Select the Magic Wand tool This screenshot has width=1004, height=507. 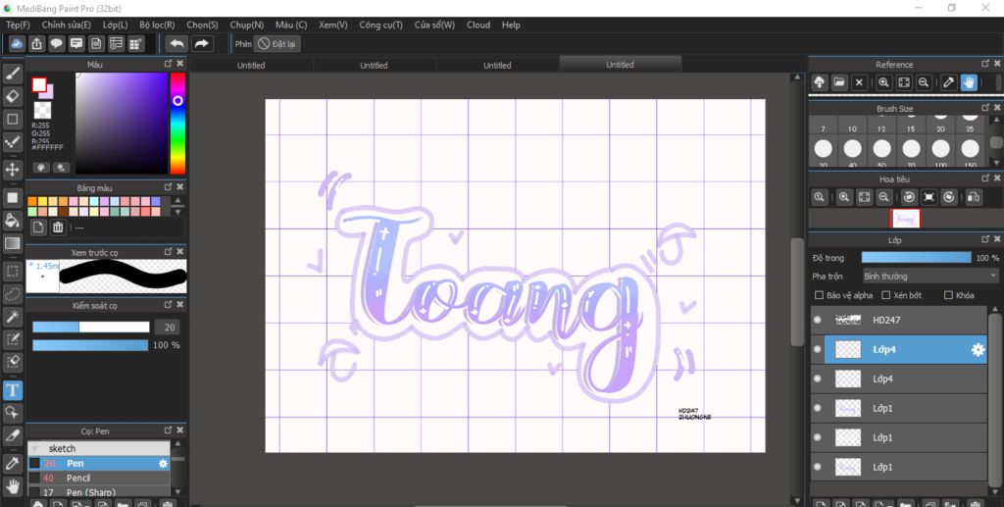click(x=12, y=316)
